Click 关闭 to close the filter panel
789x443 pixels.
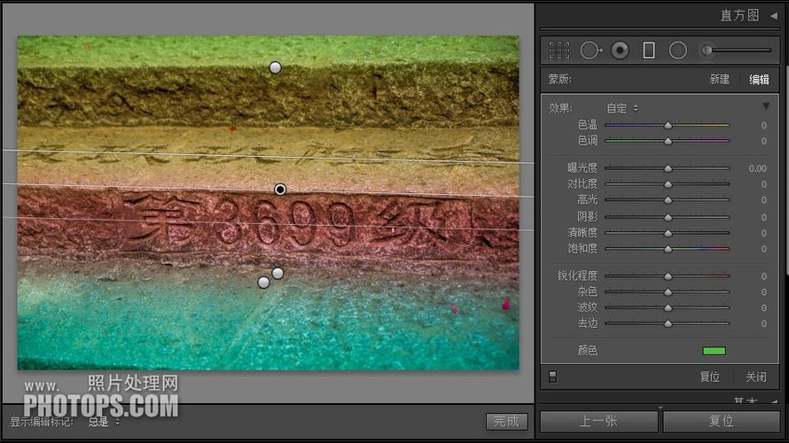click(756, 377)
